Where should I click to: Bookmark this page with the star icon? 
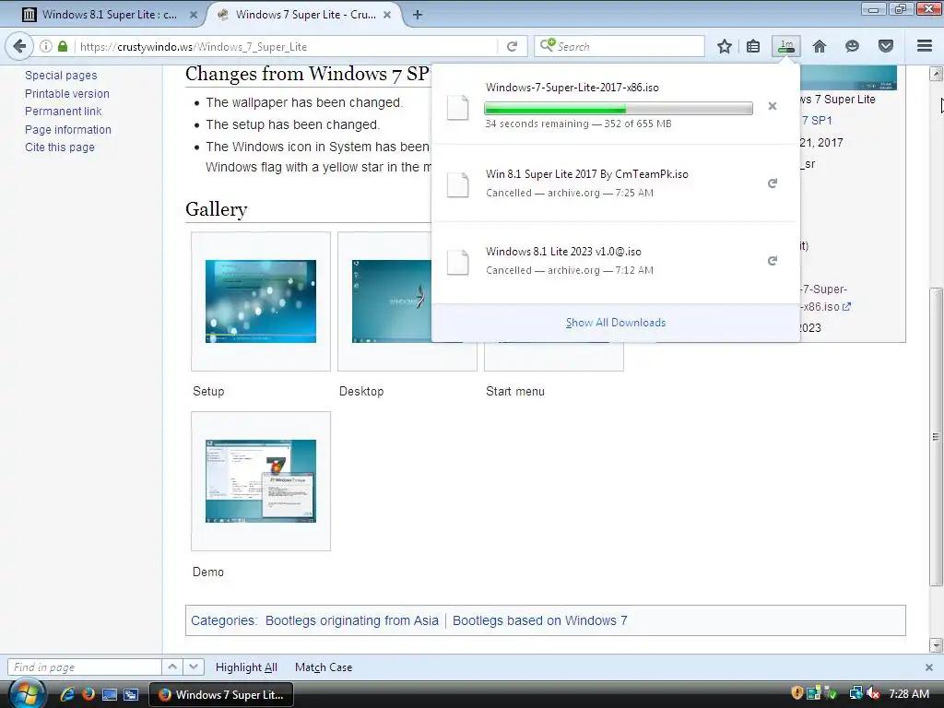point(725,46)
